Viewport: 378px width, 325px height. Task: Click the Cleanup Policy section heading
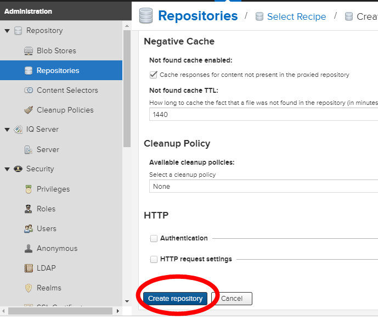click(x=177, y=143)
